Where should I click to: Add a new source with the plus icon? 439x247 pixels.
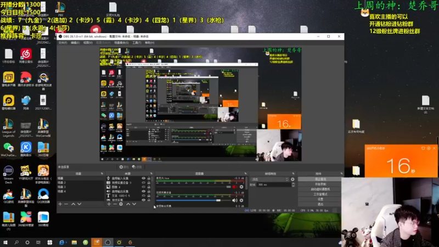point(109,204)
